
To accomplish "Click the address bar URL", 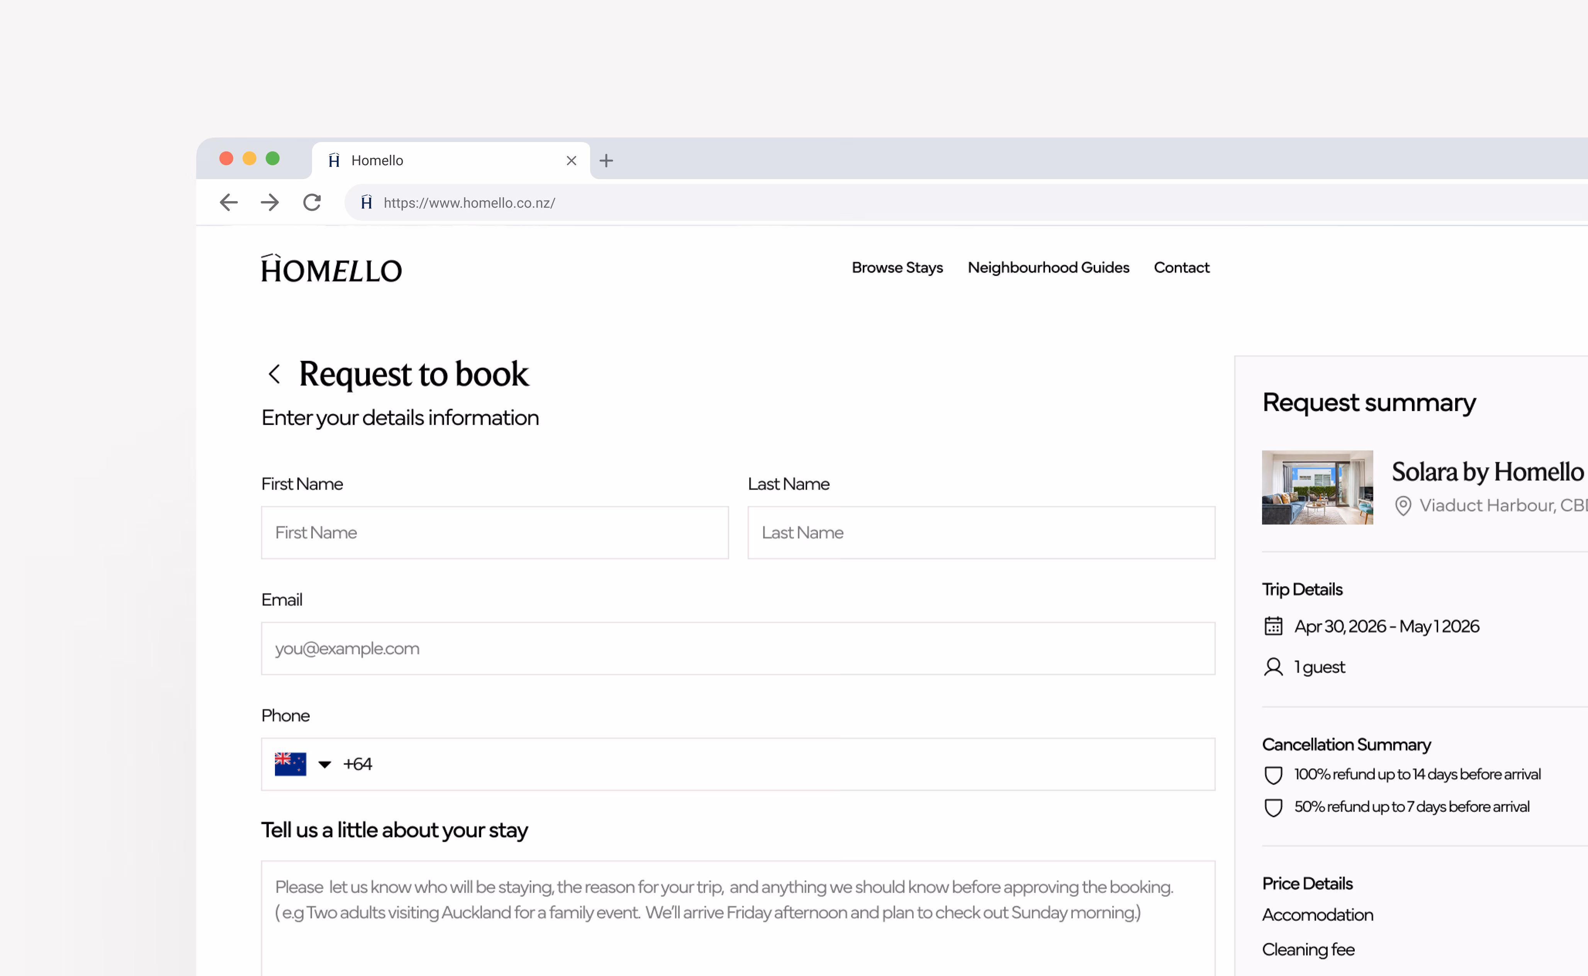I will pyautogui.click(x=469, y=203).
